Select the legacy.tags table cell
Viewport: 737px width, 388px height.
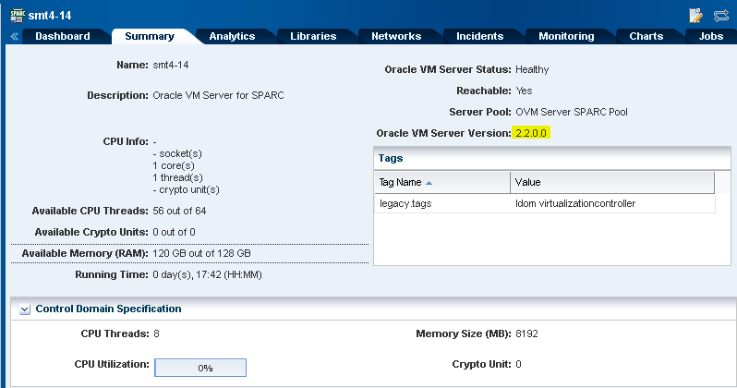coord(441,203)
